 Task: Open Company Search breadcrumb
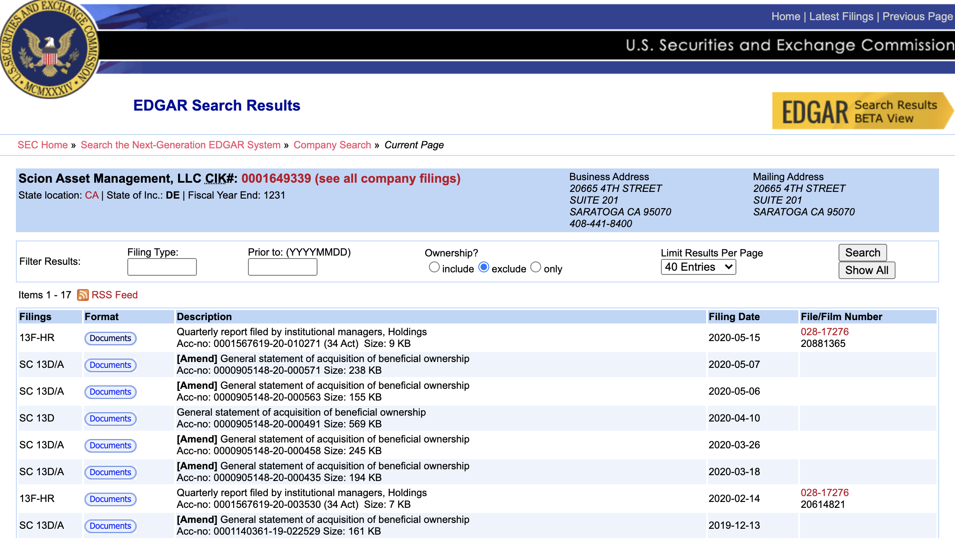pyautogui.click(x=332, y=145)
